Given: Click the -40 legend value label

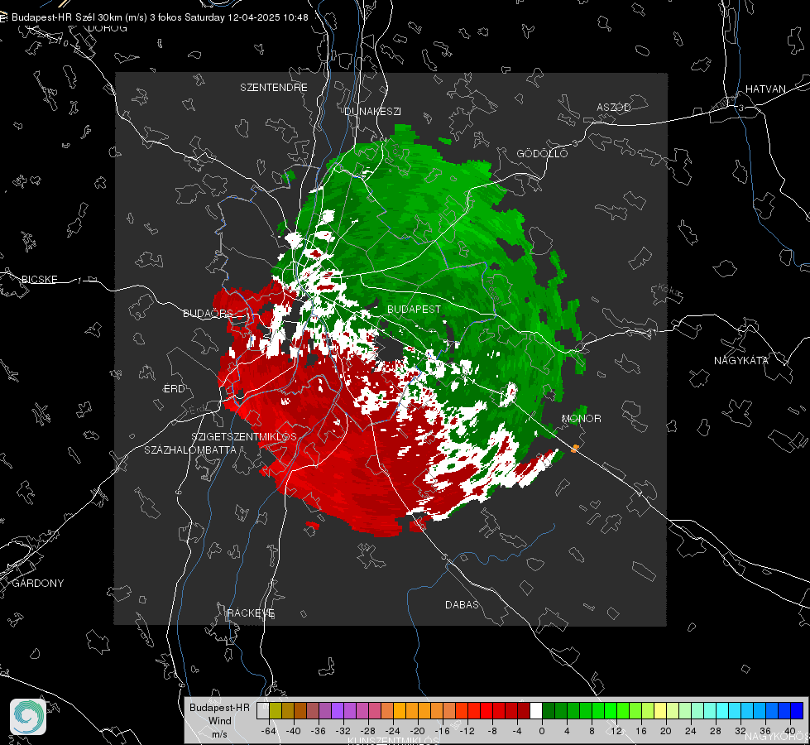Looking at the screenshot, I should (293, 731).
